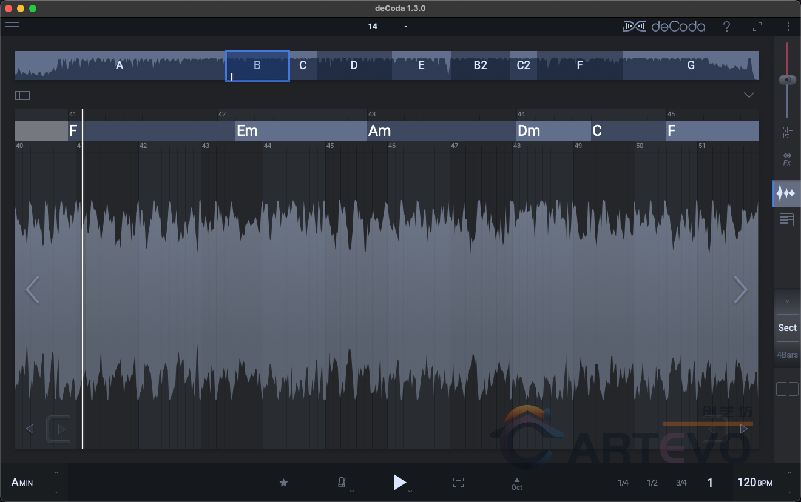This screenshot has width=801, height=502.
Task: Click the 120 BPM tempo field
Action: (755, 483)
